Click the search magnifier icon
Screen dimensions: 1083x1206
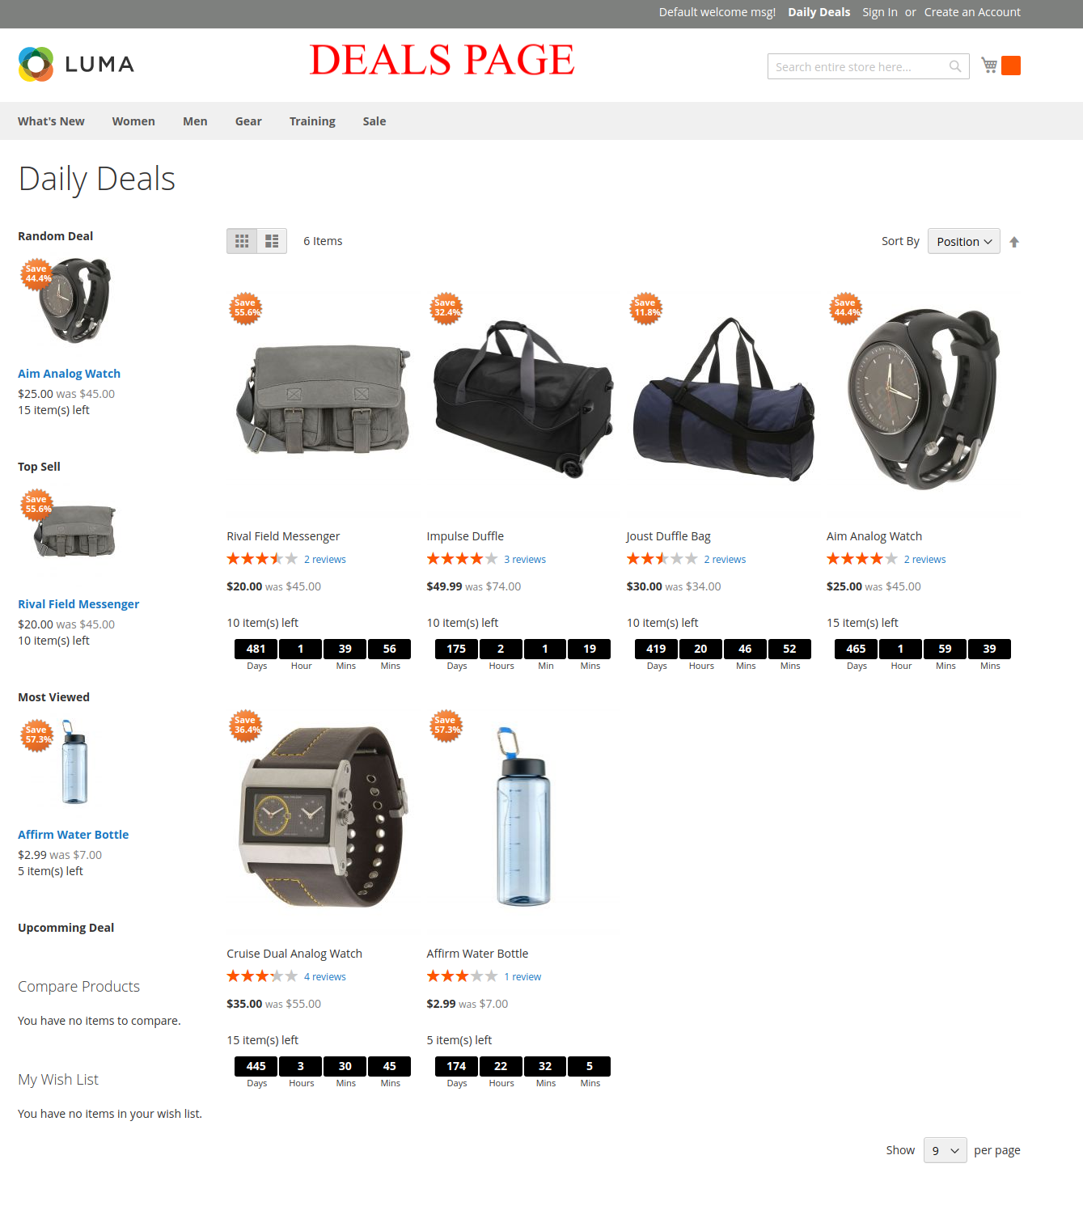tap(955, 66)
